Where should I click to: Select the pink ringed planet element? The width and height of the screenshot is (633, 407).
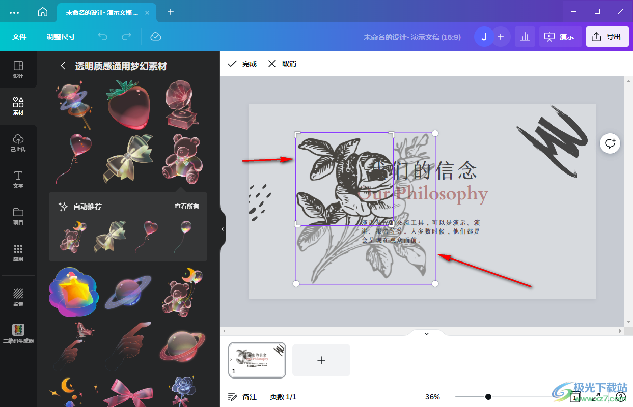click(182, 346)
